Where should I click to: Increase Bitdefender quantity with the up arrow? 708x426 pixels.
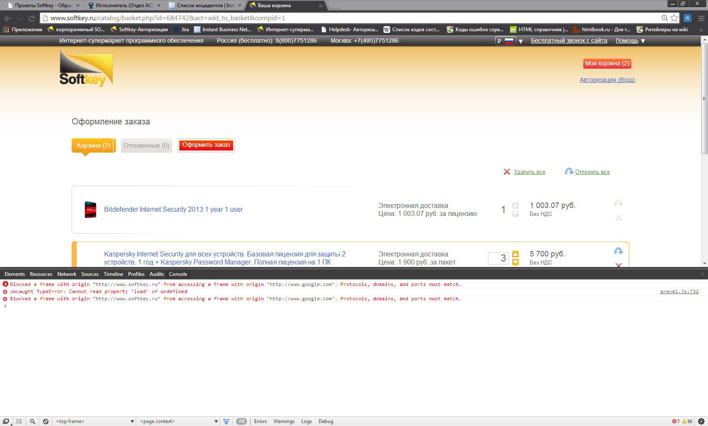[x=515, y=205]
